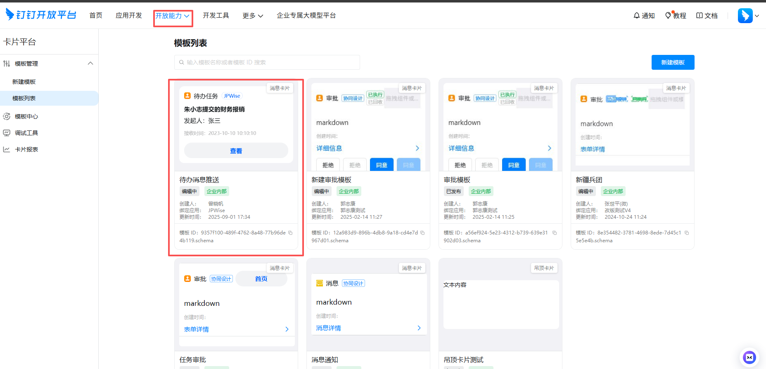Viewport: 766px width, 369px height.
Task: Click 查看 button in 待办消息推送 preview
Action: pyautogui.click(x=236, y=151)
